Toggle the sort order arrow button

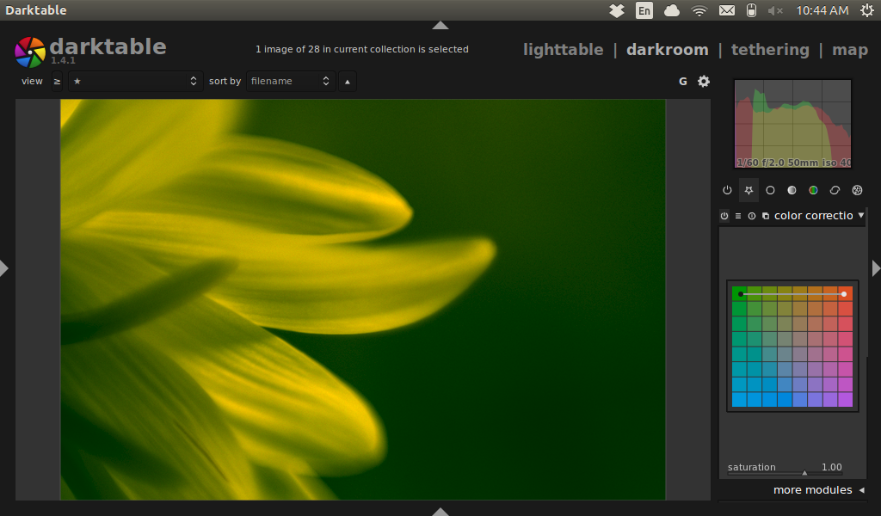point(347,82)
